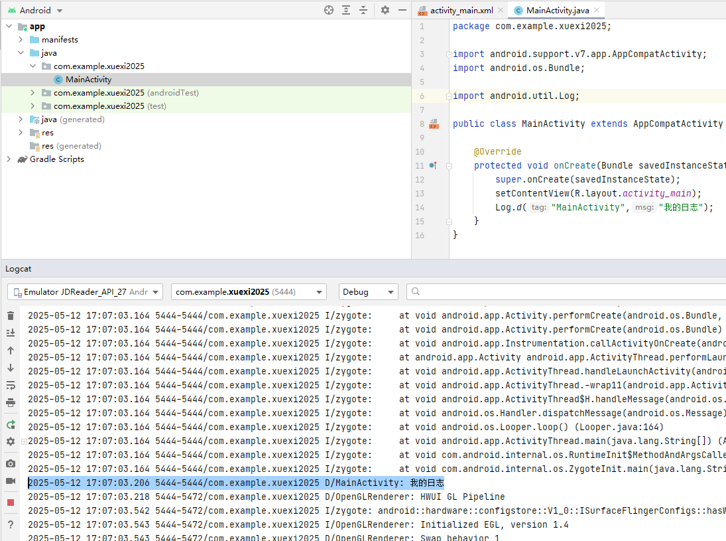Image resolution: width=726 pixels, height=541 pixels.
Task: Fold onCreate method at line 11
Action: 449,165
